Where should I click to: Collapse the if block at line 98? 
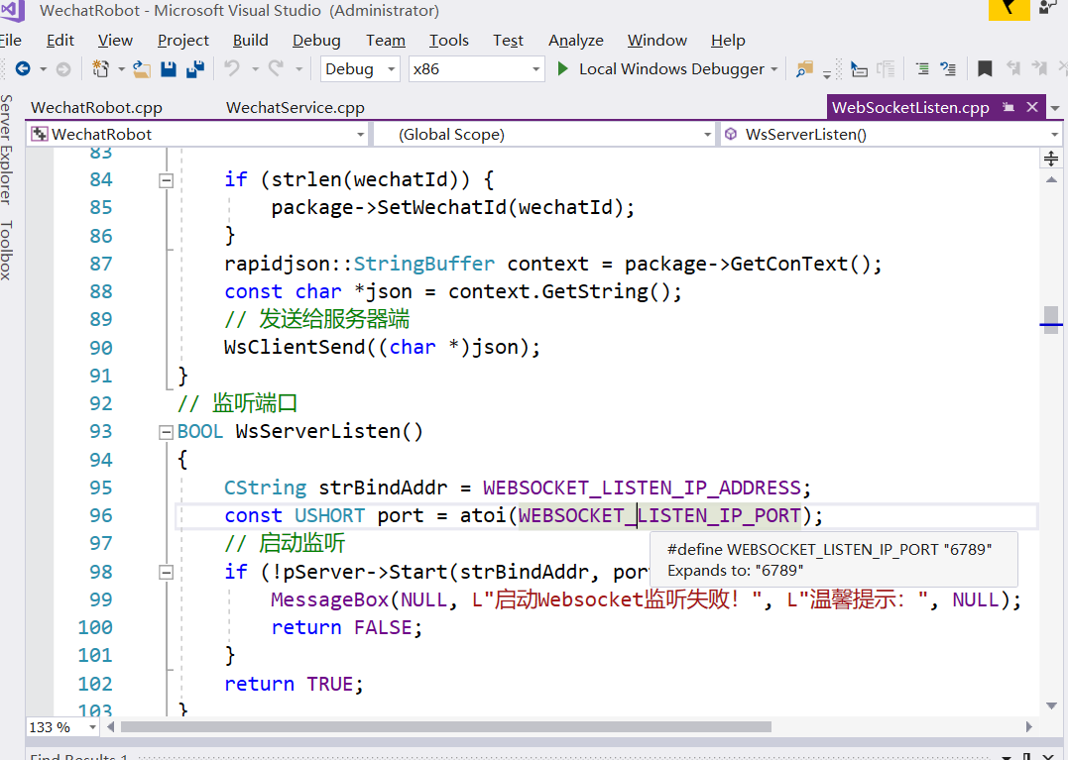(x=167, y=572)
